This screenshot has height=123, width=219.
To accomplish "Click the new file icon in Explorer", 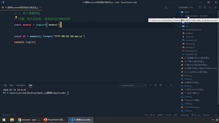I will point(200,8).
